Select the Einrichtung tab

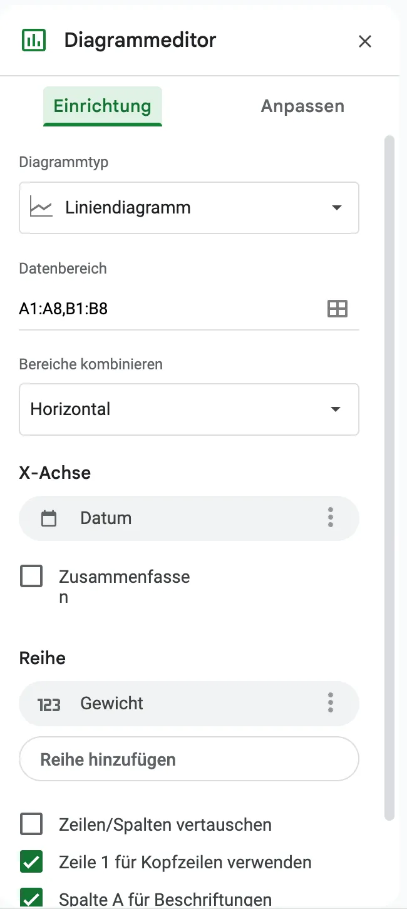(x=102, y=106)
